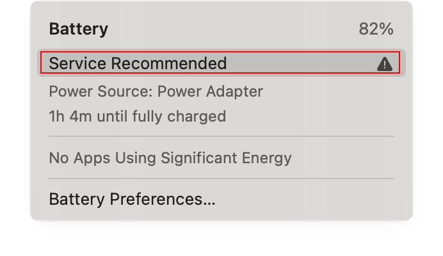Launch preferences via Battery Preferences… entry
Viewport: 443px width, 256px height.
[x=132, y=199]
